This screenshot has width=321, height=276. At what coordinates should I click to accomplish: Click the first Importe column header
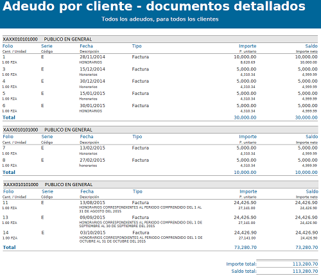pyautogui.click(x=248, y=46)
